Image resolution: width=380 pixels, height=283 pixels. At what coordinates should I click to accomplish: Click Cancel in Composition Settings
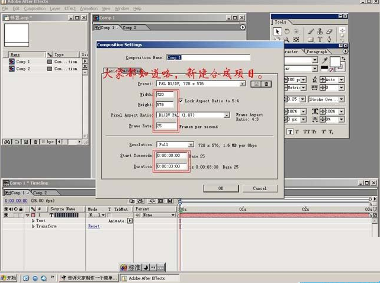[260, 188]
